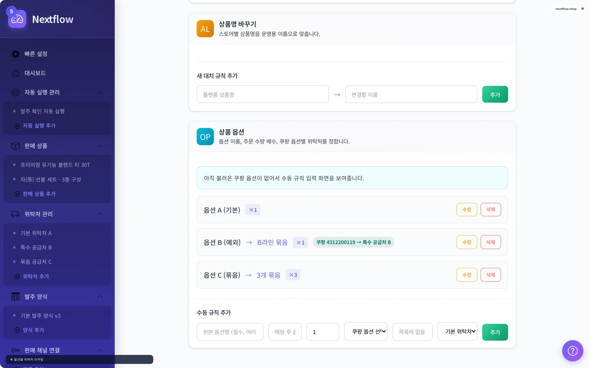
Task: Click 수정 on 옵션 A (기본) row
Action: click(x=467, y=209)
